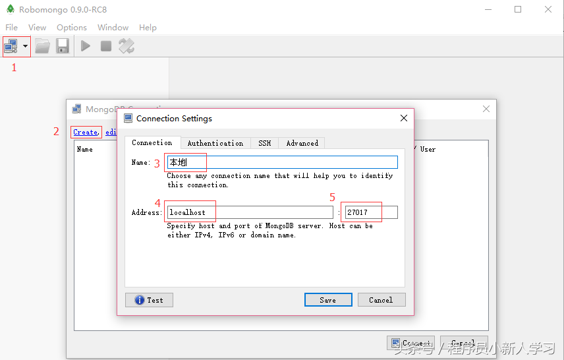Click the Stop square icon
564x360 pixels.
(106, 46)
